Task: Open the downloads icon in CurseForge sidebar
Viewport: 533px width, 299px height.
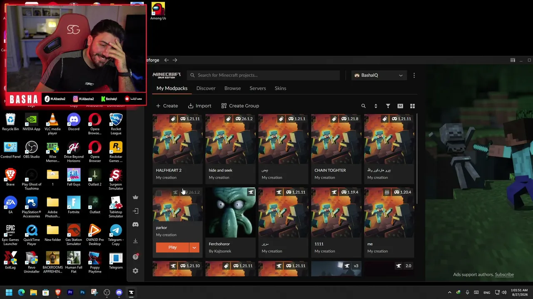Action: tap(135, 241)
